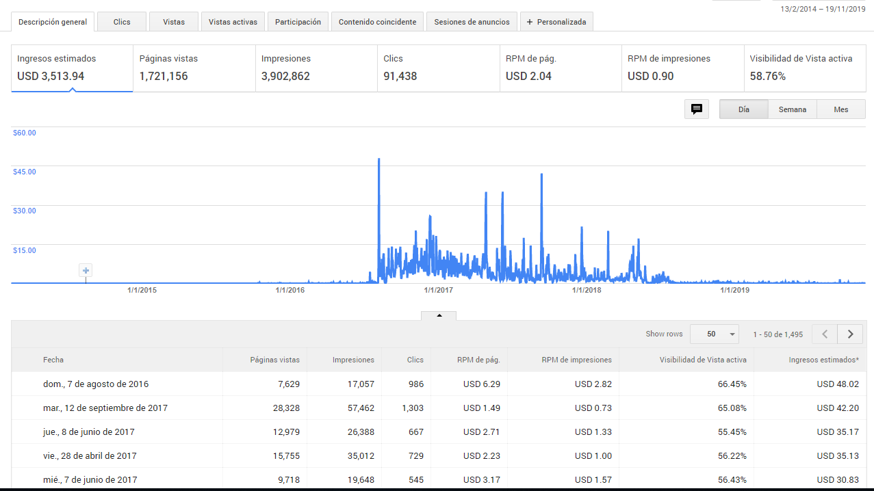Screen dimensions: 874x491
Task: Click the 1 - 50 de 1,495 counter
Action: point(777,334)
